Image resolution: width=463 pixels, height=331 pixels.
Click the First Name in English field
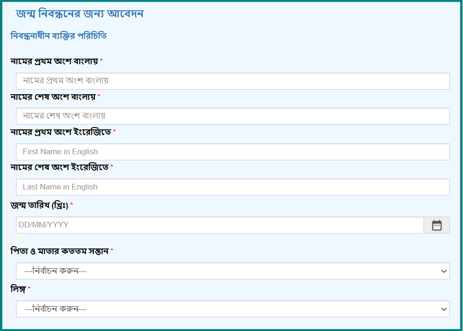[x=232, y=151]
